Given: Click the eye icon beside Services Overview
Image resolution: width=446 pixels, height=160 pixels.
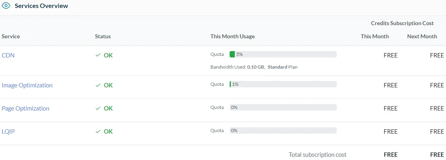Looking at the screenshot, I should (6, 6).
